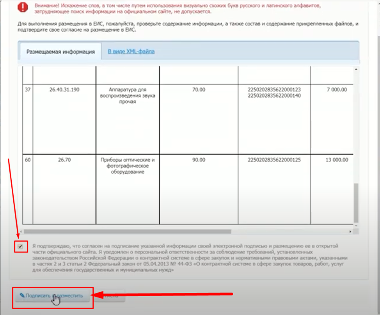Select the 70.00 value cell
The image size is (380, 315).
tap(199, 89)
